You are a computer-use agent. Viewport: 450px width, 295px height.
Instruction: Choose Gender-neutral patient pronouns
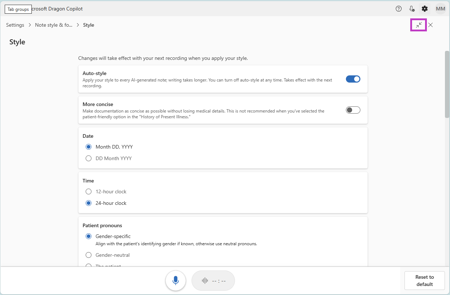click(89, 255)
